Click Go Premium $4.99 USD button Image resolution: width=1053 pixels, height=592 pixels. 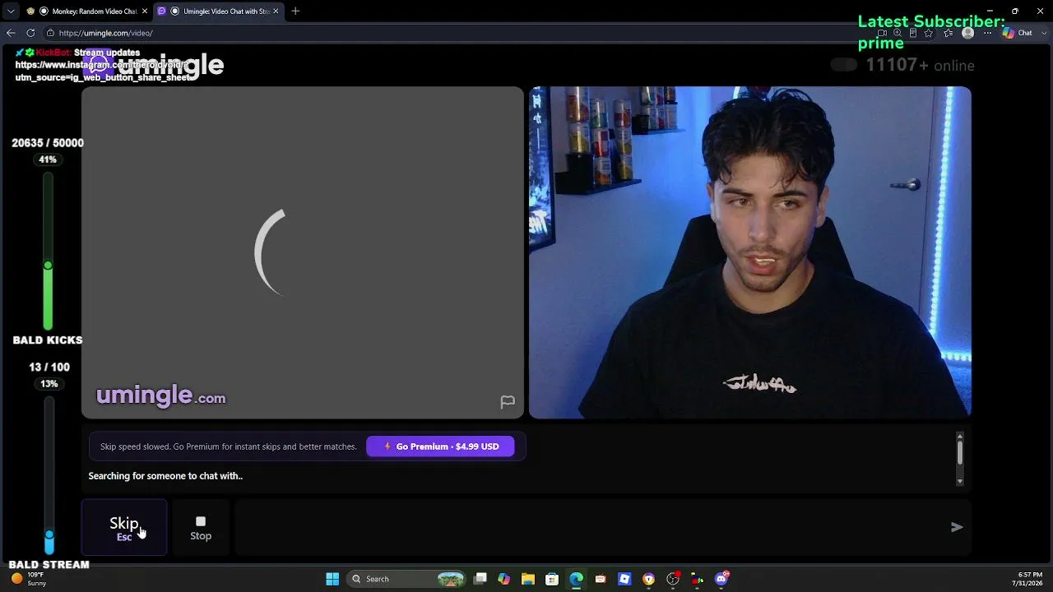[x=440, y=446]
